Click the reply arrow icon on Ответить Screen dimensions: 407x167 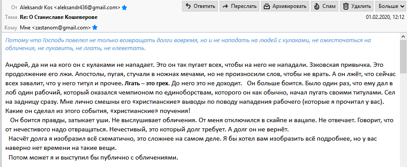[x=188, y=6]
